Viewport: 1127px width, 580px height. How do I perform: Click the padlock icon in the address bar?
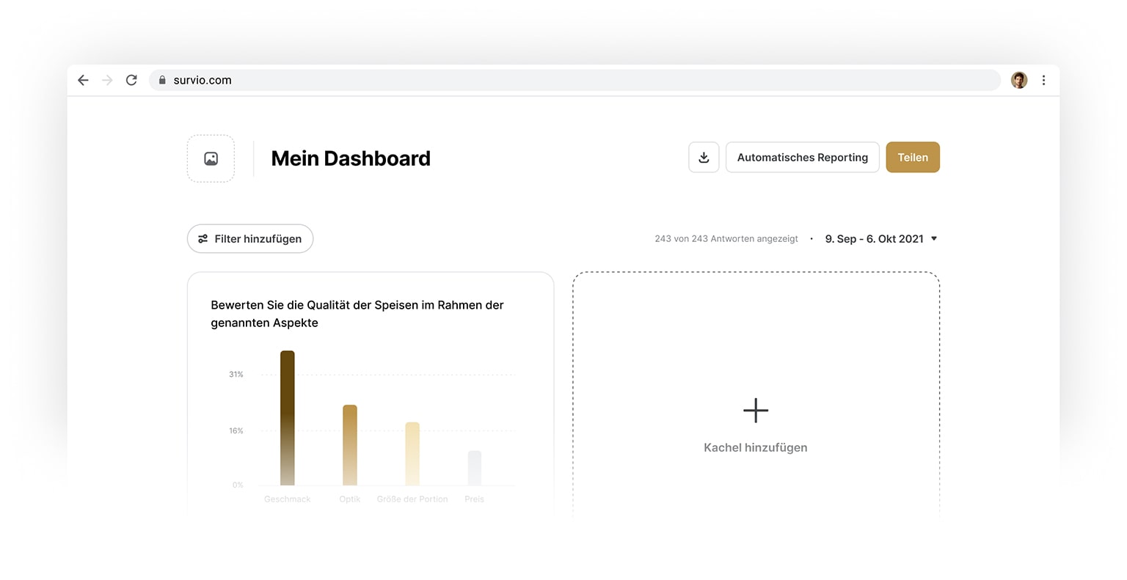coord(162,80)
